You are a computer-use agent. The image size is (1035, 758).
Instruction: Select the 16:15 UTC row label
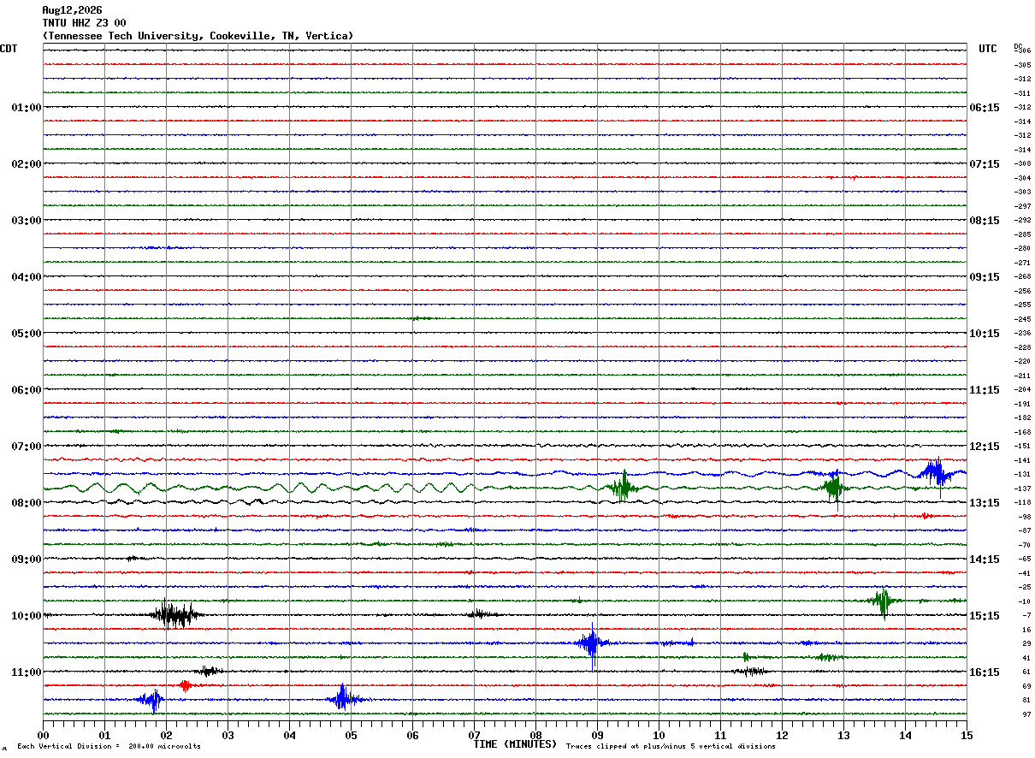coord(985,672)
